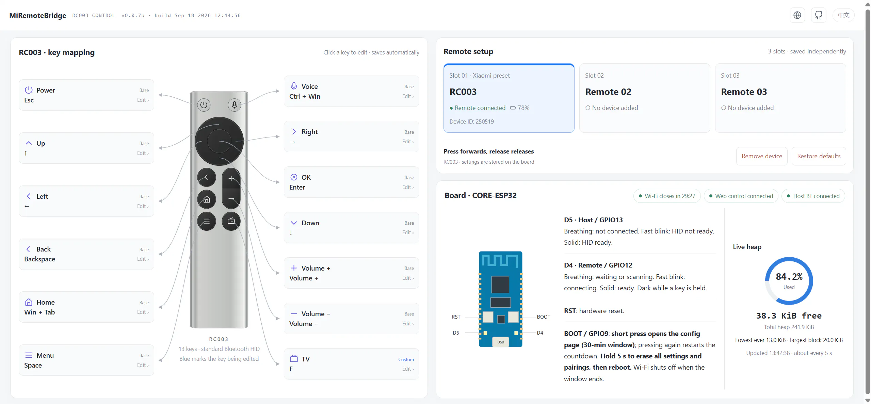
Task: Click the Custom label on TV card
Action: pyautogui.click(x=406, y=359)
